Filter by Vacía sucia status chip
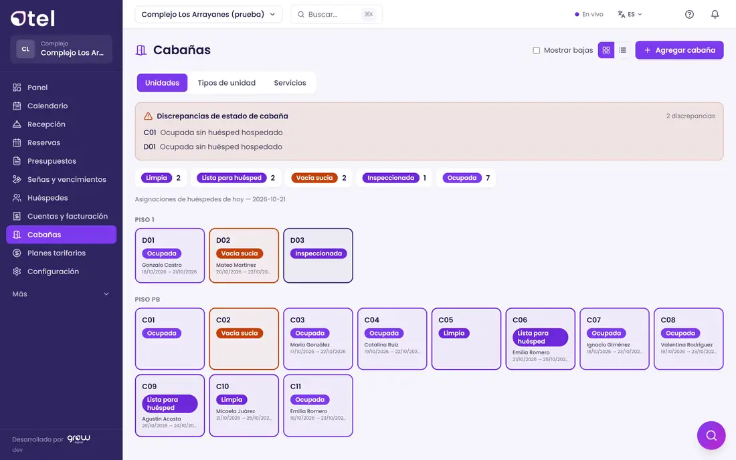 tap(318, 178)
